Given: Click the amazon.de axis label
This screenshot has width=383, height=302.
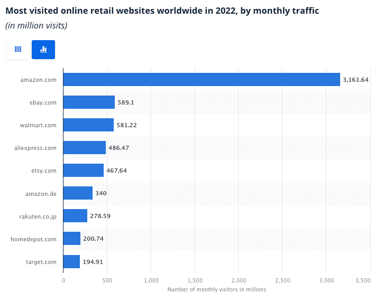Looking at the screenshot, I should coord(41,194).
